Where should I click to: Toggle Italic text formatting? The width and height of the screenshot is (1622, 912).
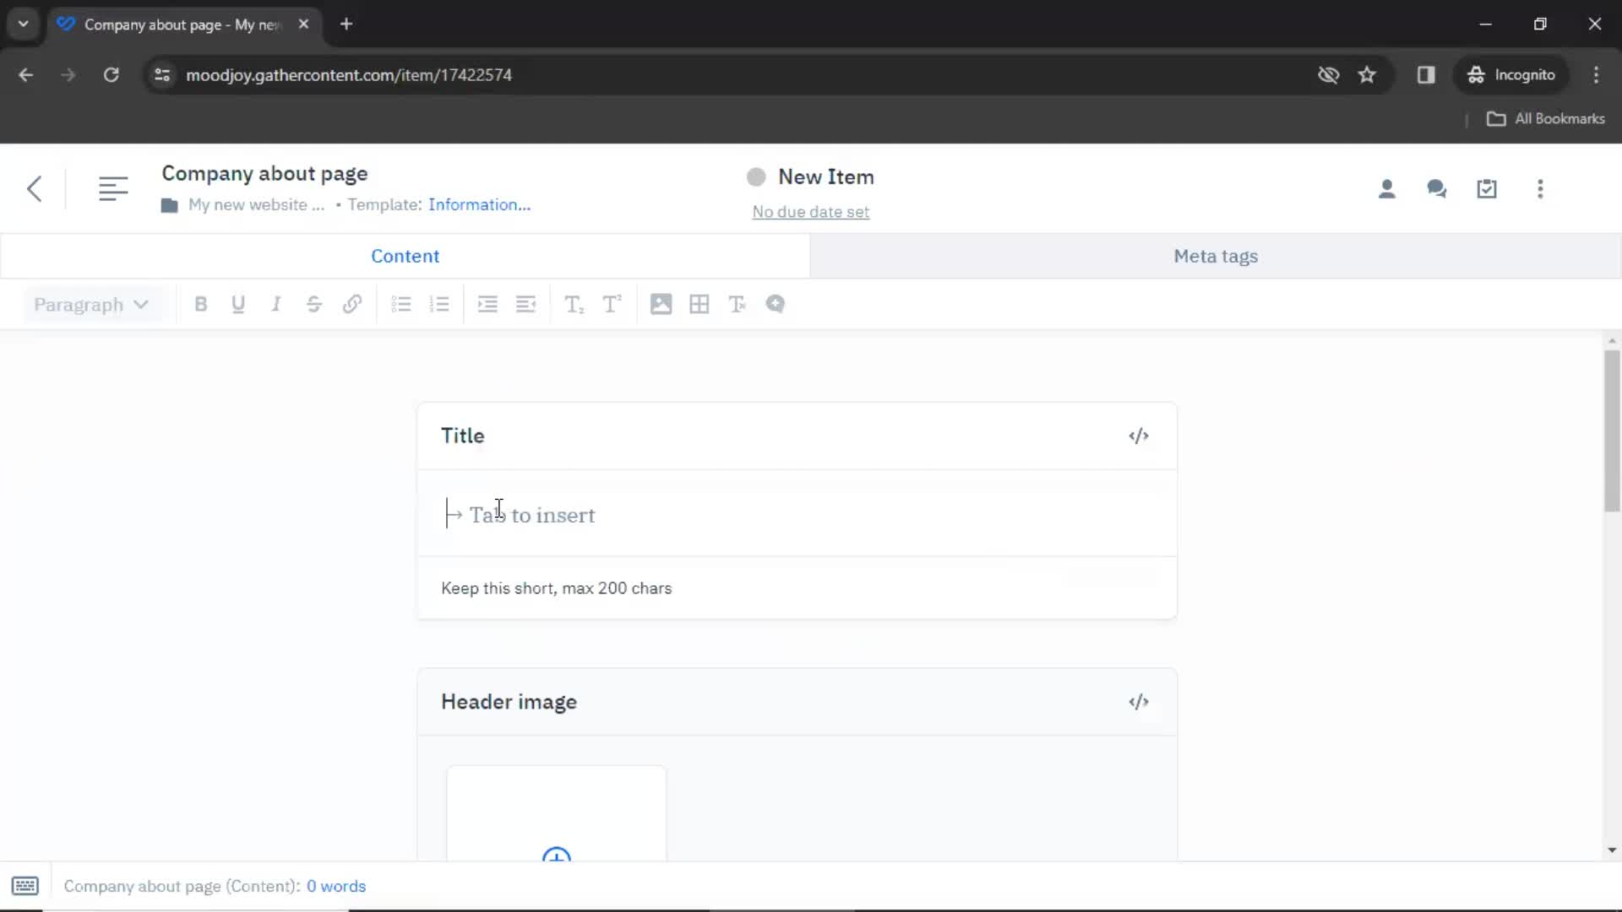point(274,304)
